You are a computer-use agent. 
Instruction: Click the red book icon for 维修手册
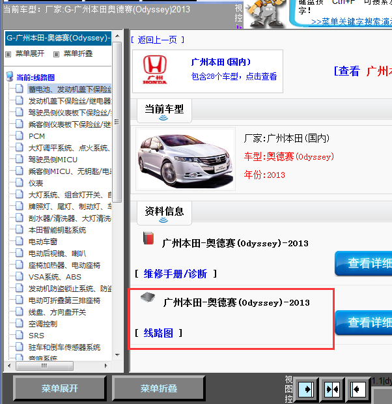click(x=148, y=238)
